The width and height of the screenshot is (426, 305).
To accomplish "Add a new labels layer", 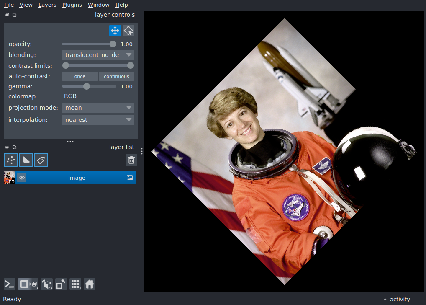I will tap(41, 160).
